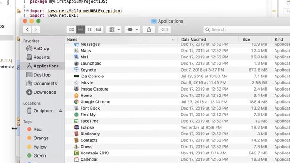Sort the list by Kind column
This screenshot has height=163, width=290.
pos(279,39)
